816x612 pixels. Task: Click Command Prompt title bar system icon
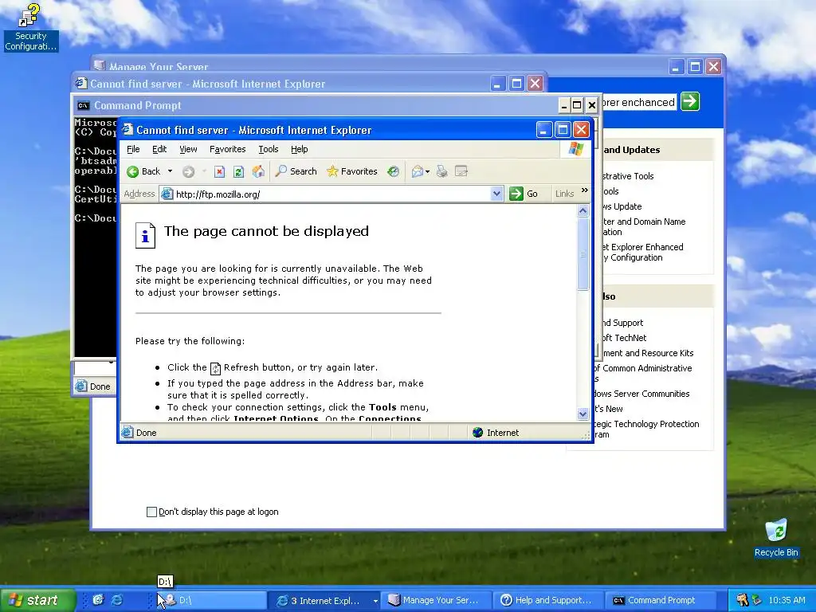tap(83, 106)
